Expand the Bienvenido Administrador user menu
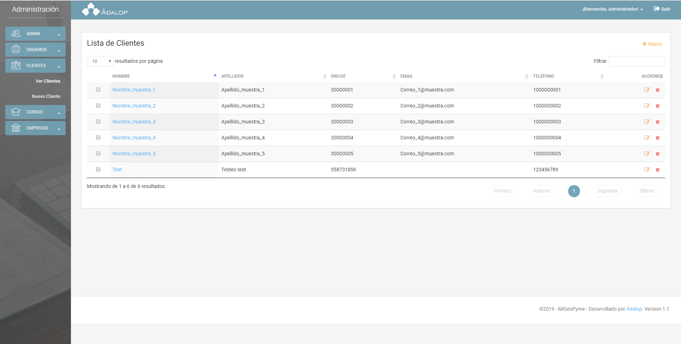This screenshot has width=681, height=344. pyautogui.click(x=612, y=9)
